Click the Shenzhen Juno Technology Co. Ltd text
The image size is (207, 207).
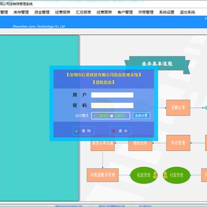pos(39,26)
